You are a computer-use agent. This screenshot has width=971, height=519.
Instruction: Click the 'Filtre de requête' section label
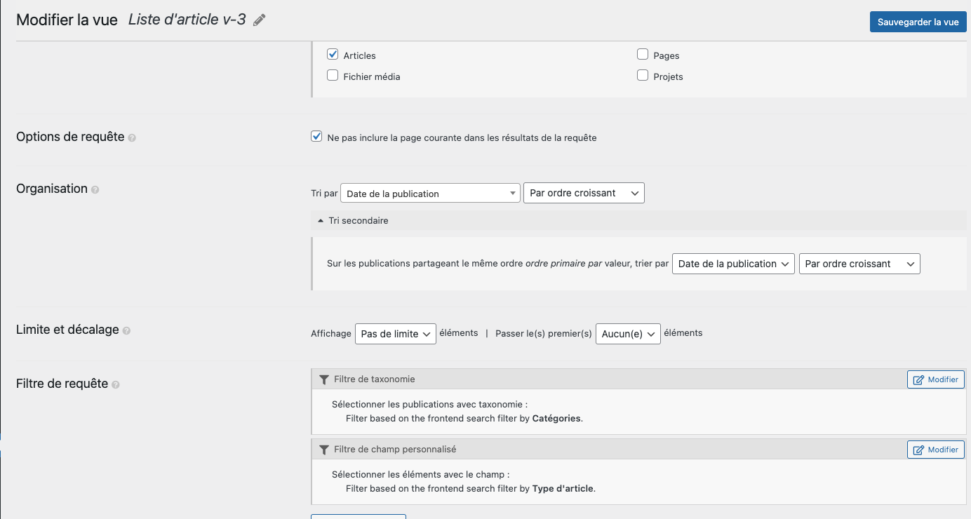[62, 384]
